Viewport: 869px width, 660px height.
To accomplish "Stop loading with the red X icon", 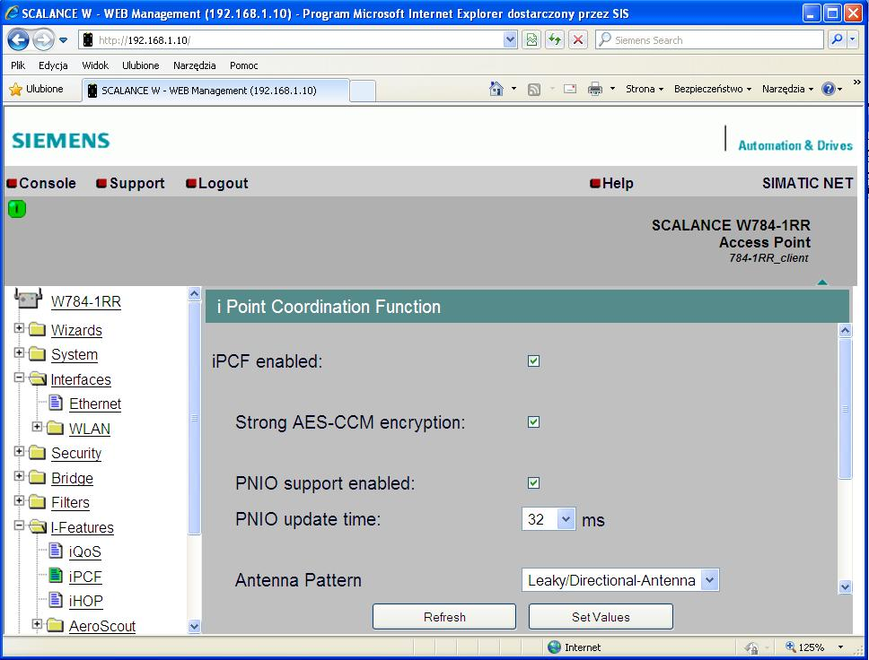I will pos(578,39).
